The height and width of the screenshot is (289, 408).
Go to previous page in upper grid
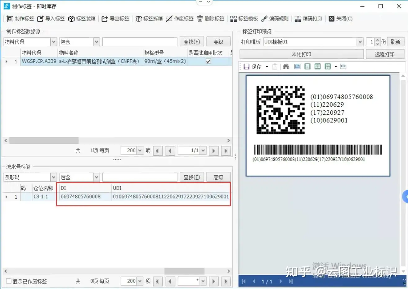(170, 151)
